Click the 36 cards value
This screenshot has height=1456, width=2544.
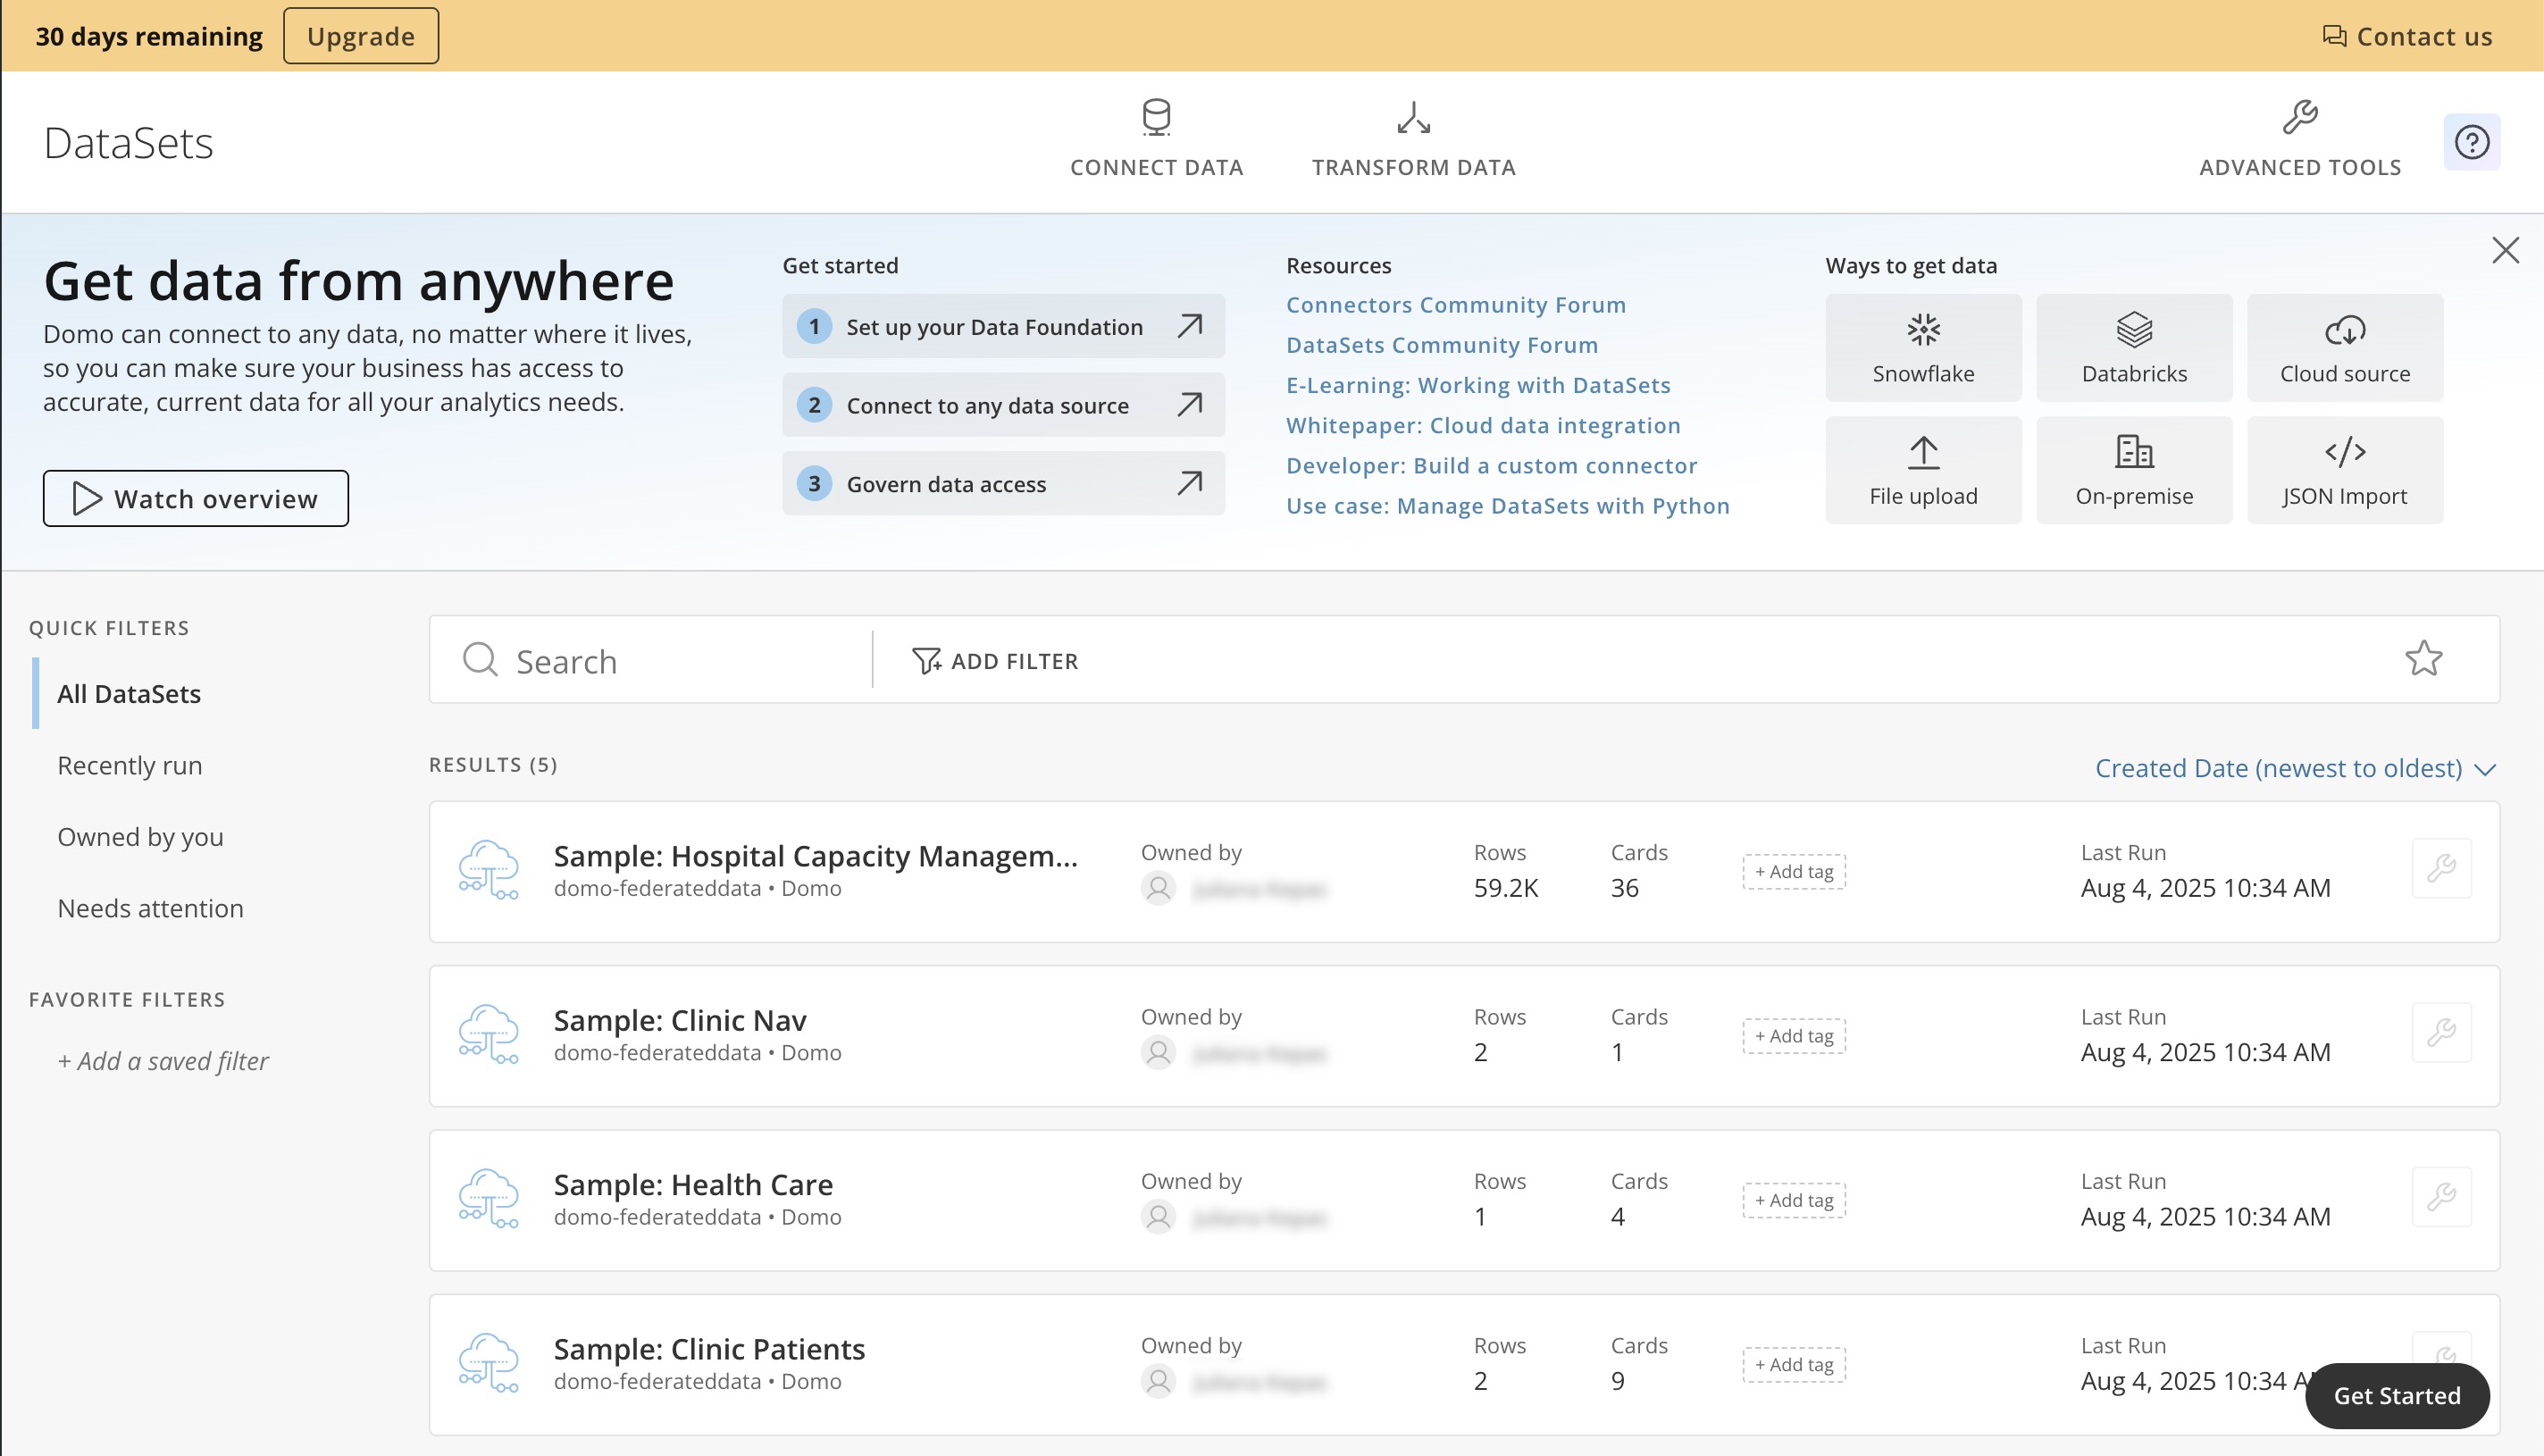point(1624,888)
